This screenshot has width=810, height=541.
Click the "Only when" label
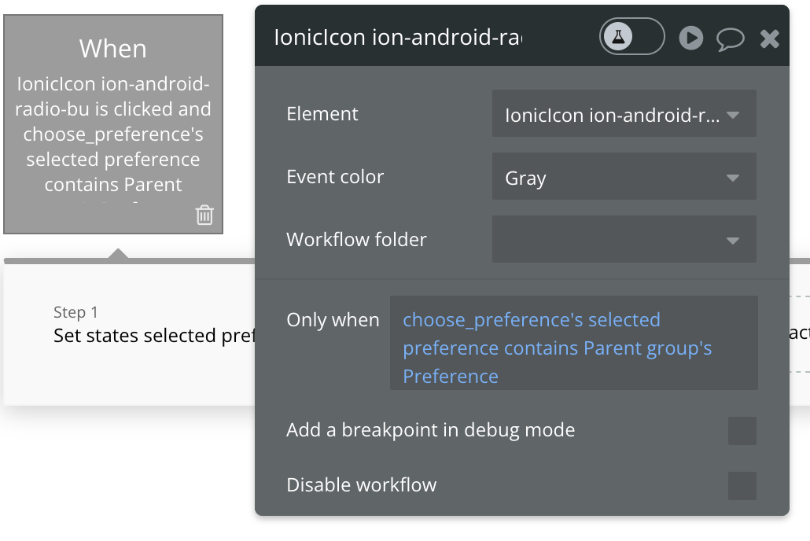coord(333,320)
